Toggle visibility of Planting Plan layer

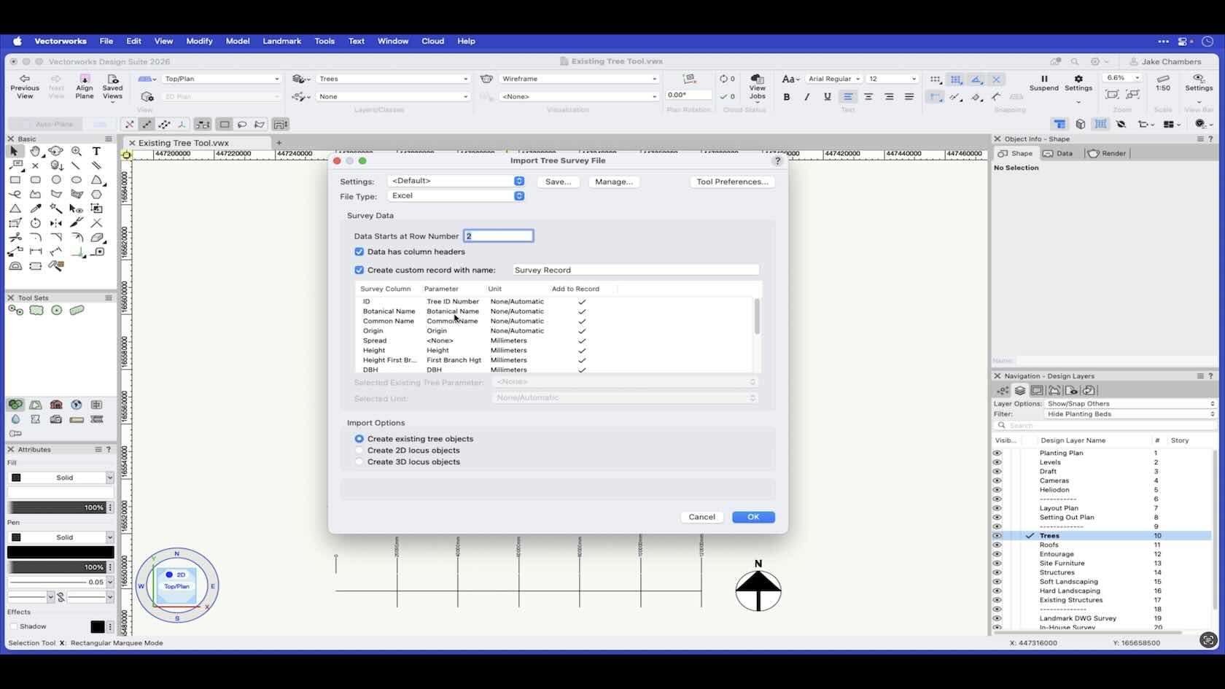tap(997, 453)
